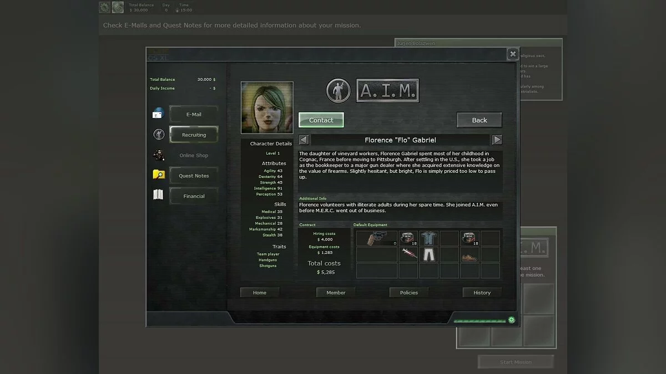This screenshot has width=666, height=374.
Task: Close the laptop window with the X
Action: pos(513,54)
